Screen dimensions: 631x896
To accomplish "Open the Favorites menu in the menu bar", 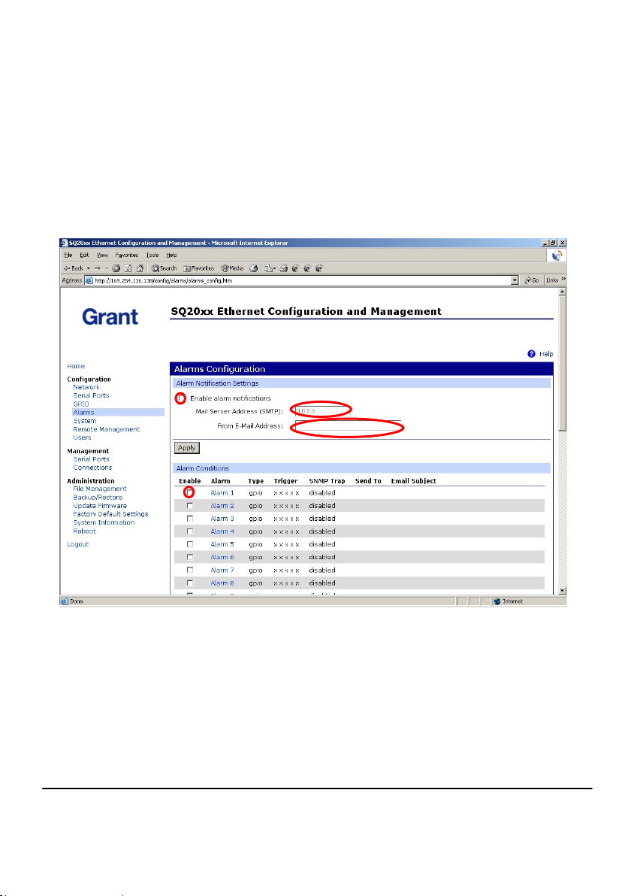I will (x=127, y=256).
